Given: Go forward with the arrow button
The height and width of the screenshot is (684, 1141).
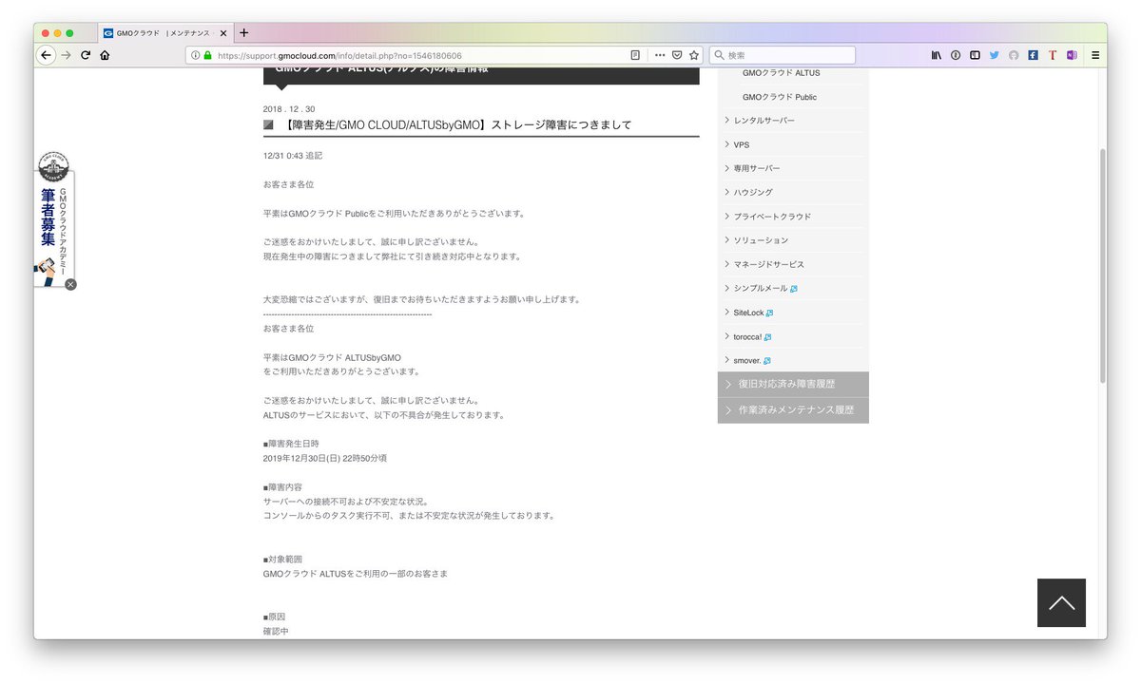Looking at the screenshot, I should click(x=66, y=55).
